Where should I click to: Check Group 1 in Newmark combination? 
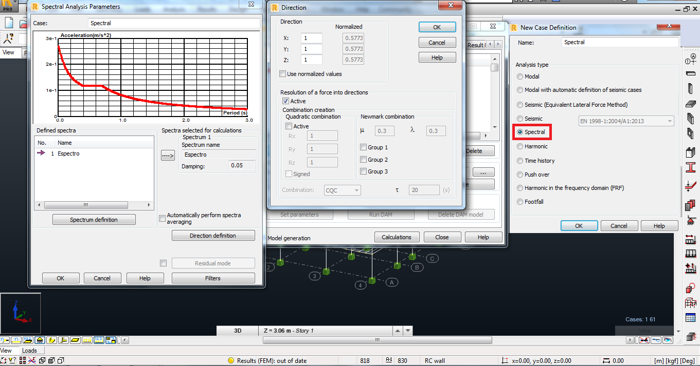pos(363,147)
